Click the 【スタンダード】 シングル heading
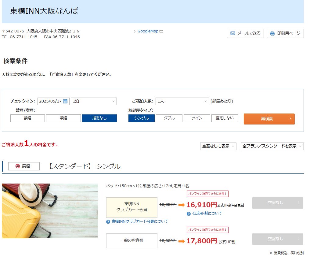Screen dimensions: 313x264 click(x=84, y=166)
